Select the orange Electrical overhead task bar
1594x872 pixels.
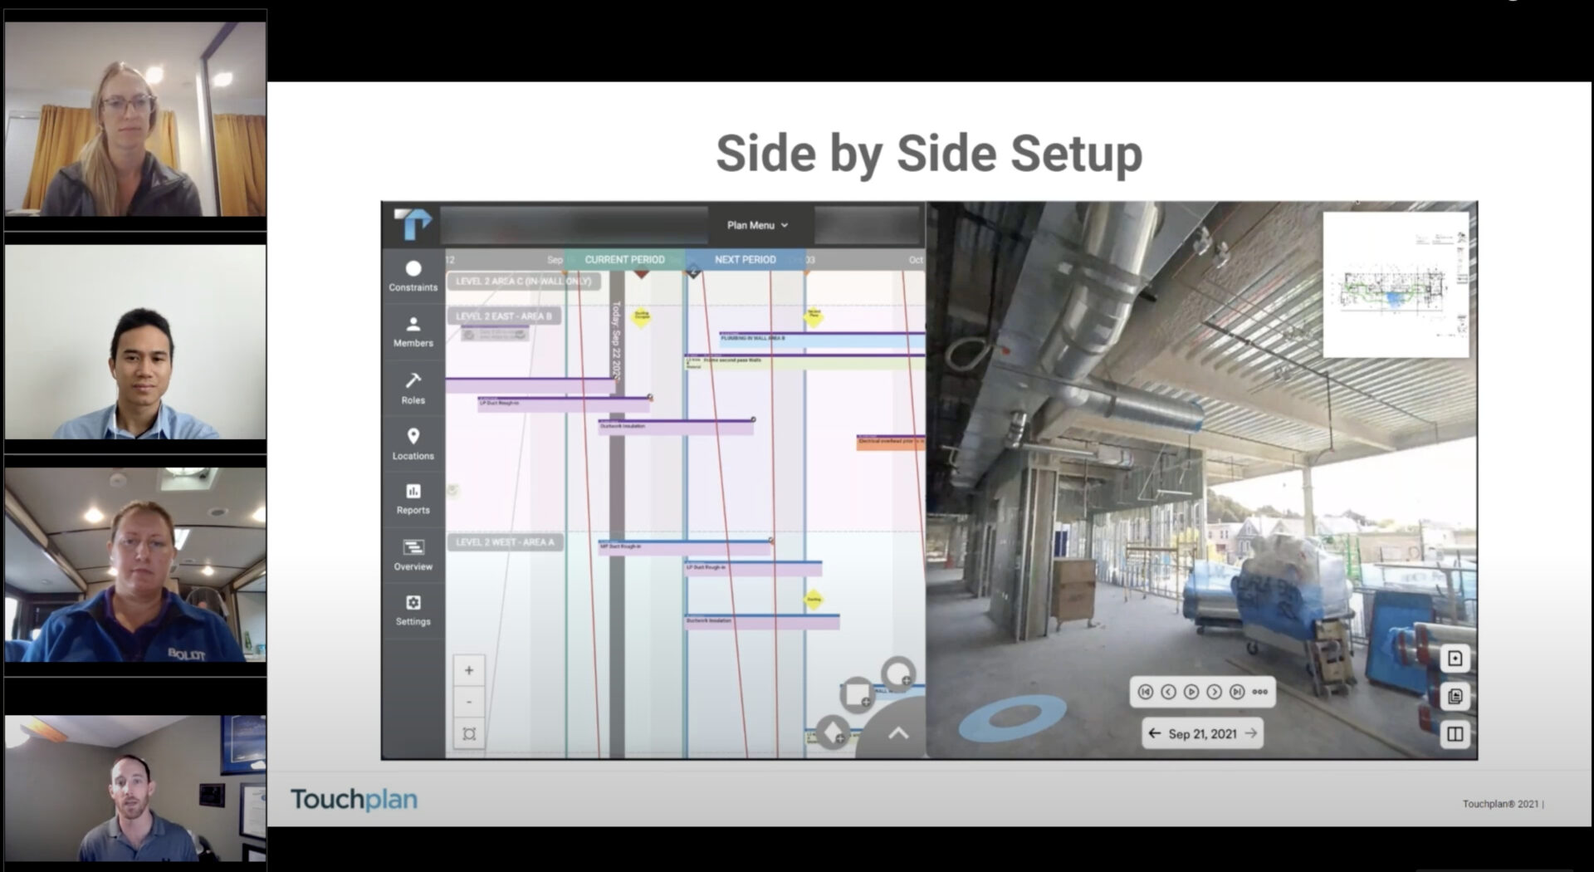891,442
